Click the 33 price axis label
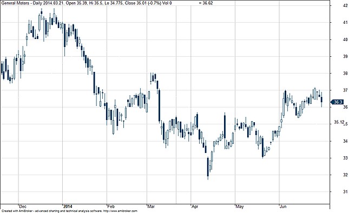Viewport: 349px width, 213px height. [345, 158]
